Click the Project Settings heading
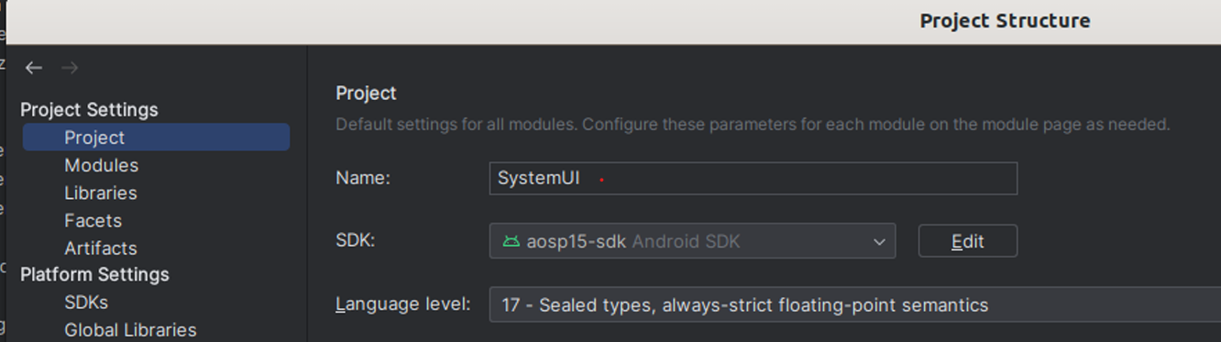Image resolution: width=1221 pixels, height=342 pixels. [89, 109]
